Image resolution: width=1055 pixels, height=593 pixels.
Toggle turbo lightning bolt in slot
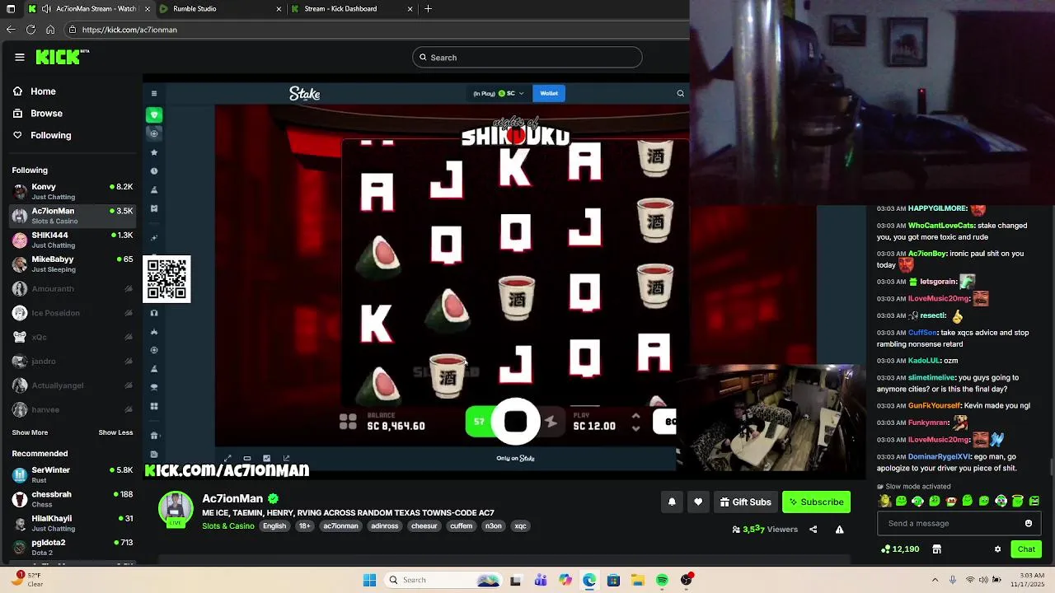click(551, 422)
